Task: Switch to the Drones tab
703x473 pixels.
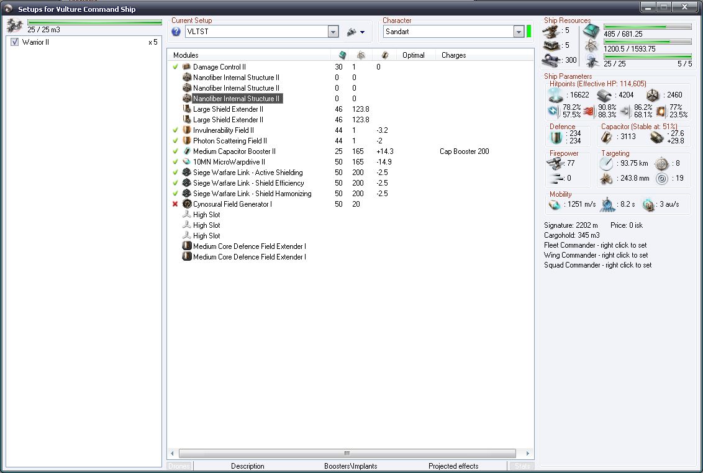Action: (x=179, y=466)
